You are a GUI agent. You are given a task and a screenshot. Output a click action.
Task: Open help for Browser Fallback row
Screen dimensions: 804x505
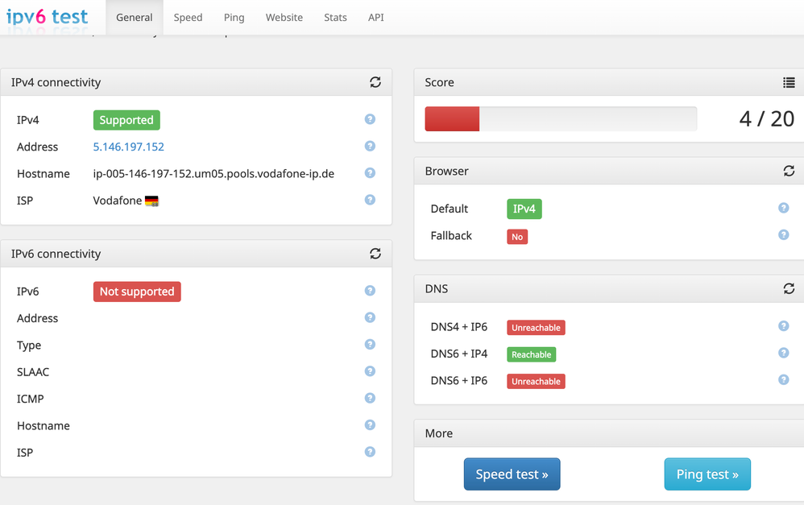tap(784, 235)
